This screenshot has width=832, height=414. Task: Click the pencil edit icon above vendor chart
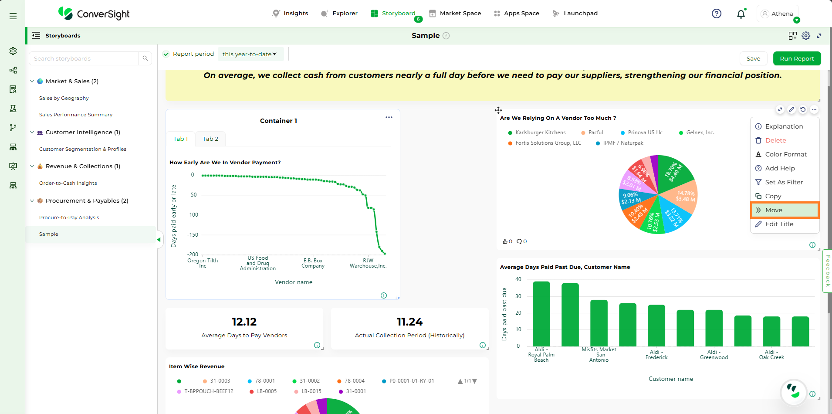tap(791, 110)
